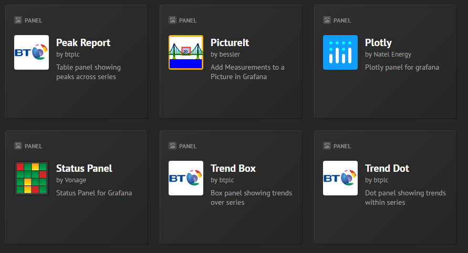
Task: Click 'by bessler' author text
Action: coord(225,54)
